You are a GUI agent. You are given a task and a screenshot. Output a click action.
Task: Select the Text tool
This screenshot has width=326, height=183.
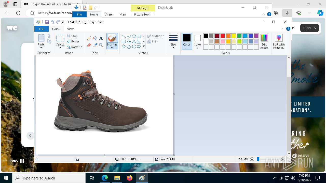point(101,38)
